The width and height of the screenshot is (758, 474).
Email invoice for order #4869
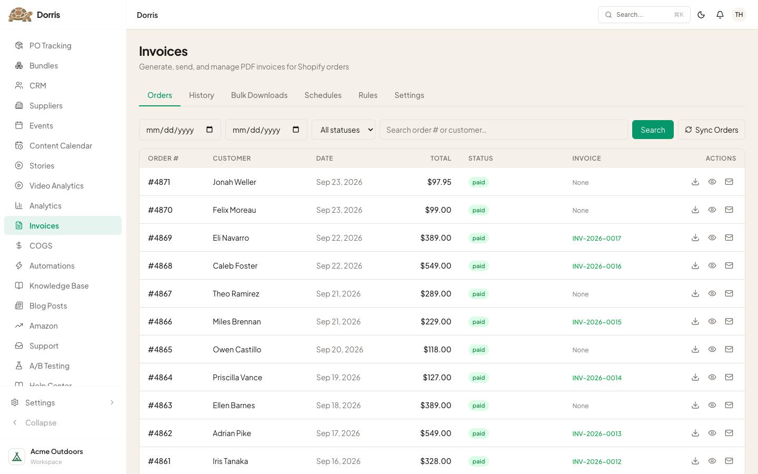(x=729, y=238)
